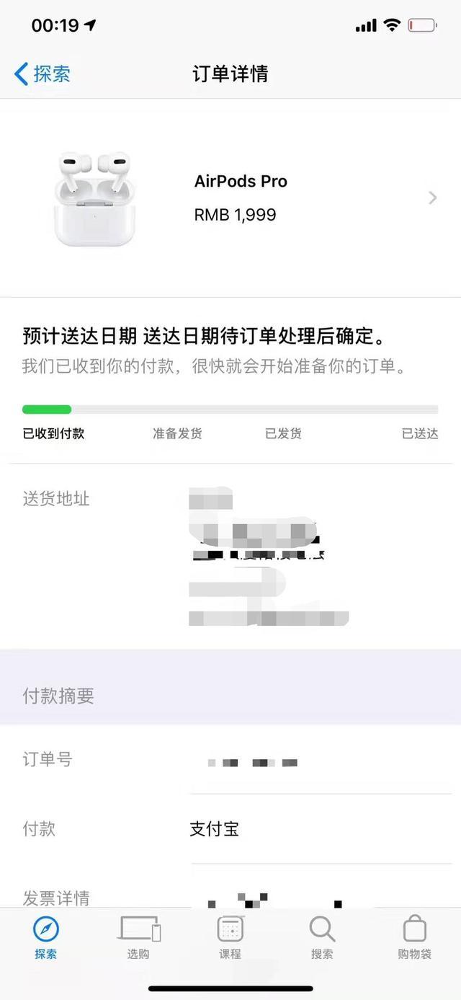Screen dimensions: 461x1000
Task: Open the AirPods Pro product thumbnail
Action: pyautogui.click(x=94, y=198)
